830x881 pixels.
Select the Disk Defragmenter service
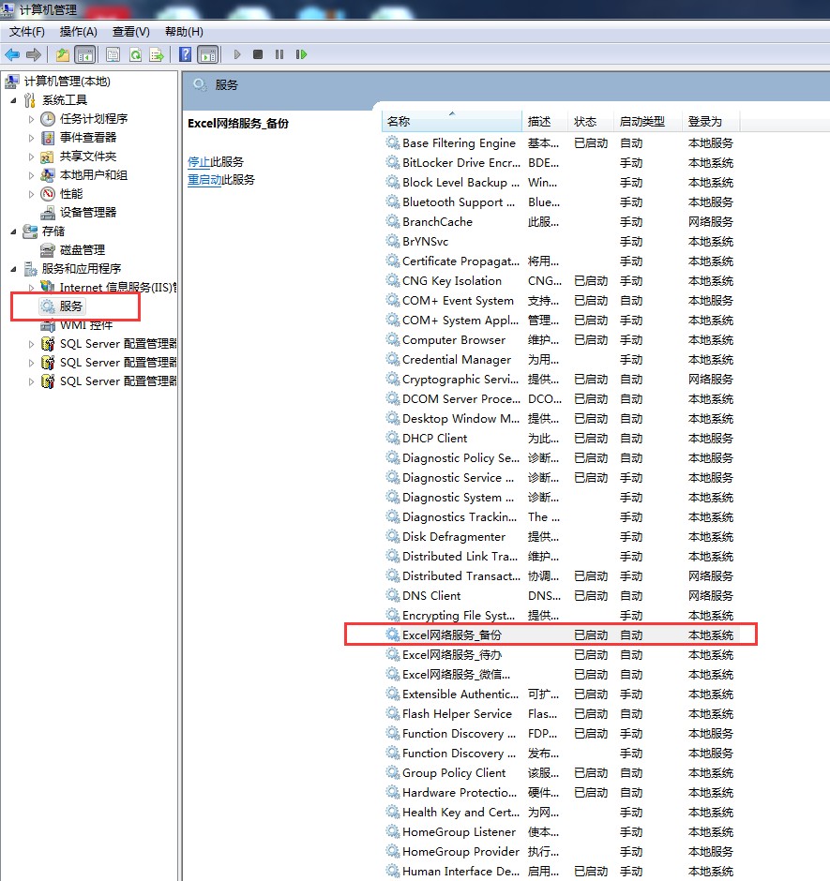[x=561, y=537]
